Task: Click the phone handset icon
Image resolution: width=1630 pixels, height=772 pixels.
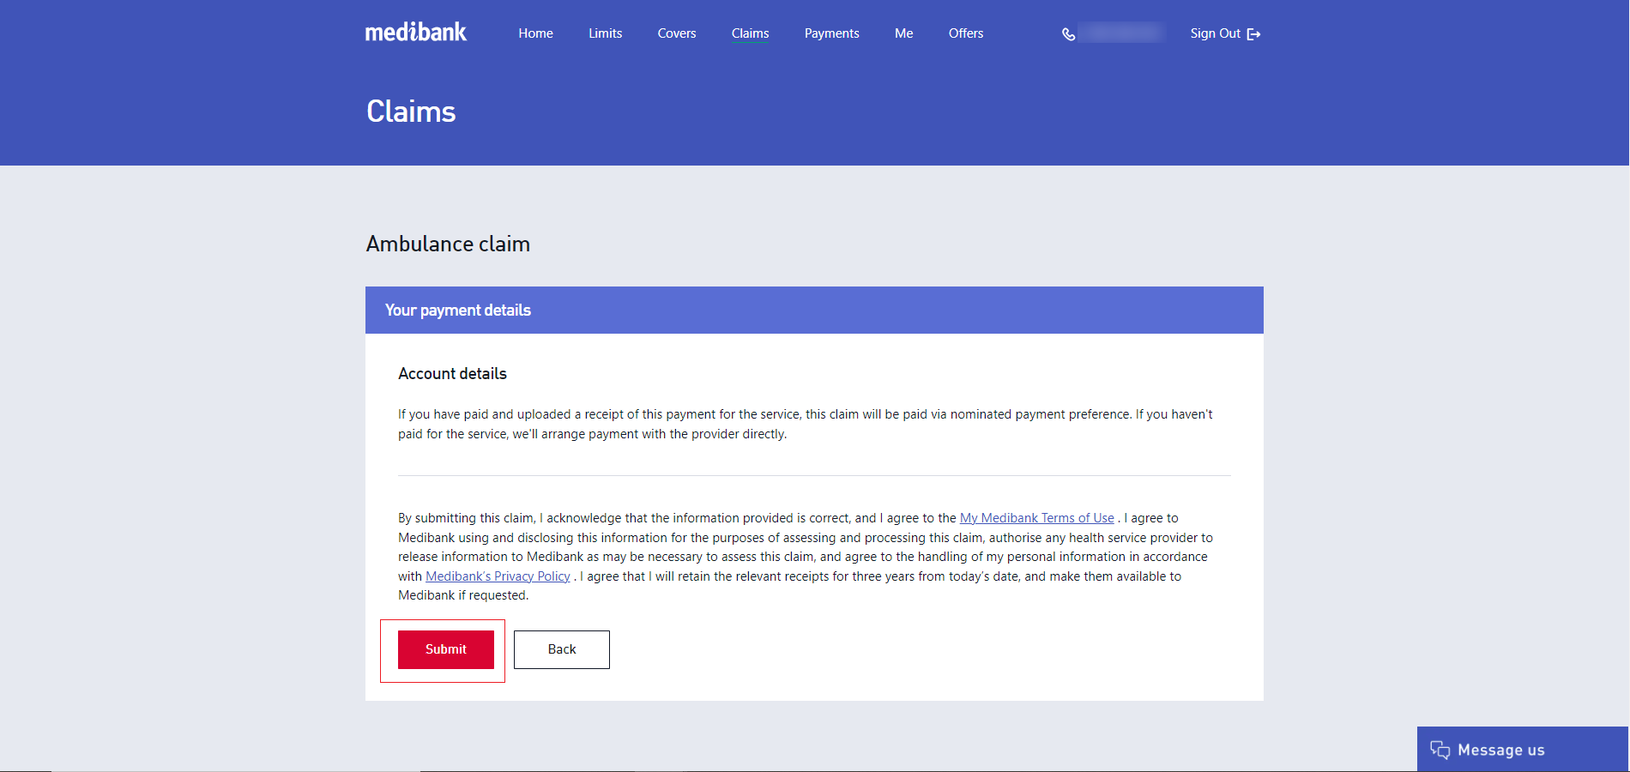Action: click(x=1068, y=34)
